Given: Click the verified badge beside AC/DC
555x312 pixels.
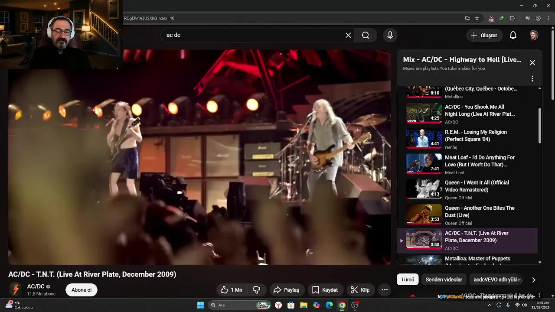Looking at the screenshot, I should (48, 286).
